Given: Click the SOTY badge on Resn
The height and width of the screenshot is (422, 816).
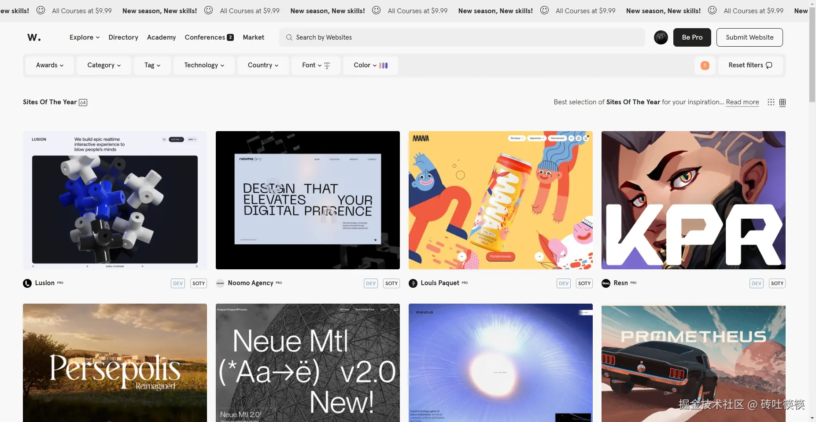Looking at the screenshot, I should pyautogui.click(x=777, y=283).
